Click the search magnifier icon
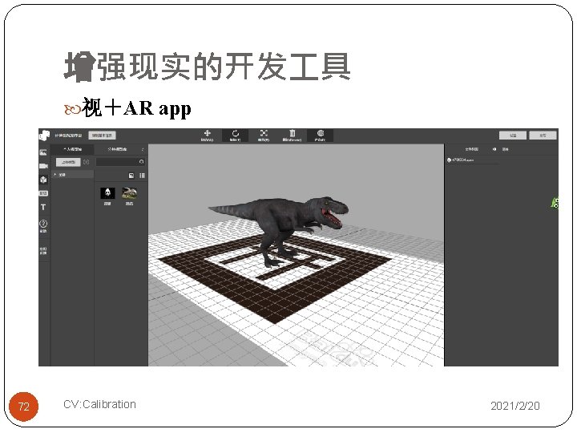Screen dimensions: 577x433 pos(142,162)
